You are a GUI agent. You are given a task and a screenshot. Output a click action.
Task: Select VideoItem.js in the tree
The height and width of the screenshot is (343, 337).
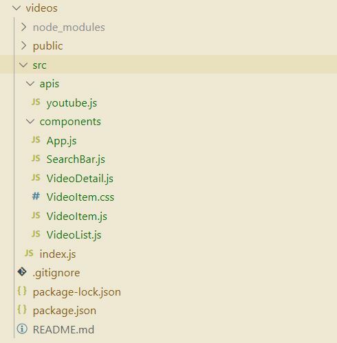click(x=77, y=217)
